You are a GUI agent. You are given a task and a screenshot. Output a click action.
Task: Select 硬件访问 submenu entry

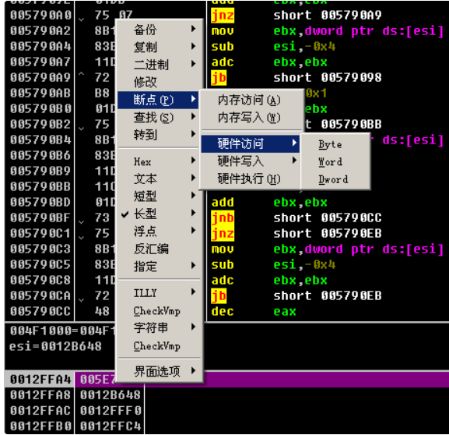[x=251, y=143]
